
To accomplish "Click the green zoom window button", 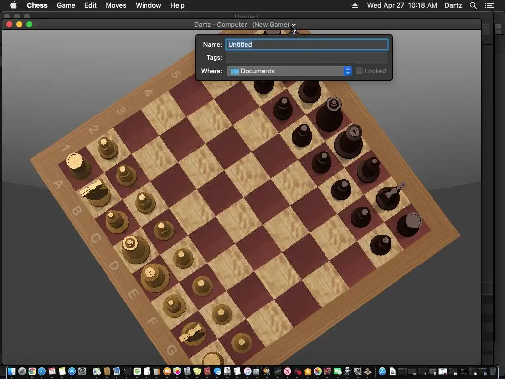I will (x=29, y=25).
